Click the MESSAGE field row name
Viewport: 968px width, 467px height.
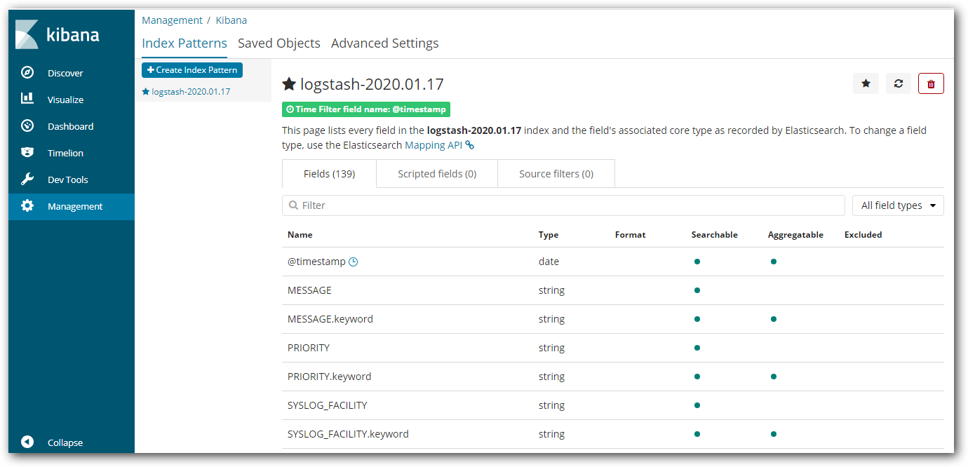tap(309, 290)
